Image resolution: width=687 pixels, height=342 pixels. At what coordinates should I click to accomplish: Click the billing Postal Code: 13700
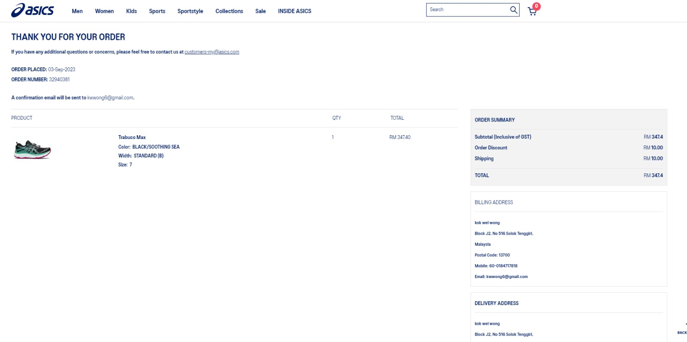(492, 255)
